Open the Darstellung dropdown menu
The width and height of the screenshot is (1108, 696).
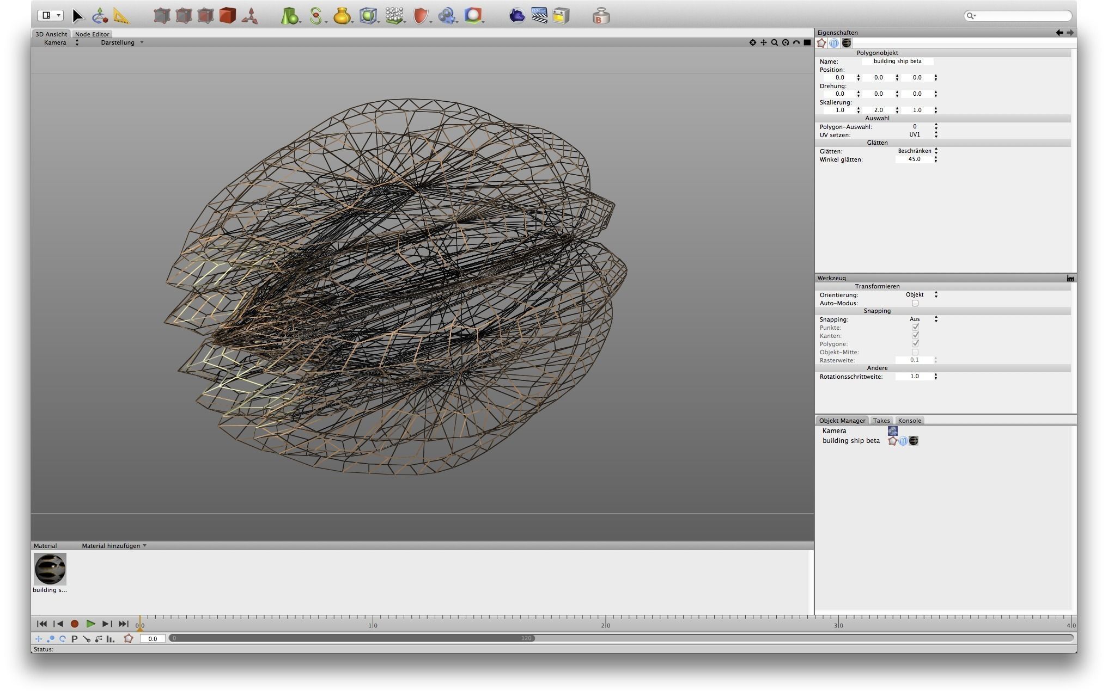tap(122, 42)
